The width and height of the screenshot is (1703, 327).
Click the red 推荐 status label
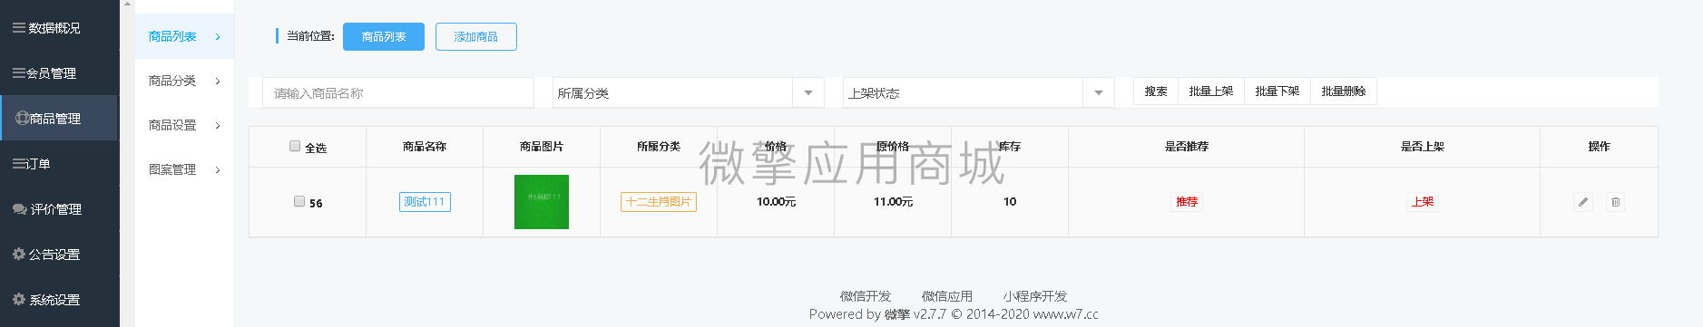(x=1187, y=202)
